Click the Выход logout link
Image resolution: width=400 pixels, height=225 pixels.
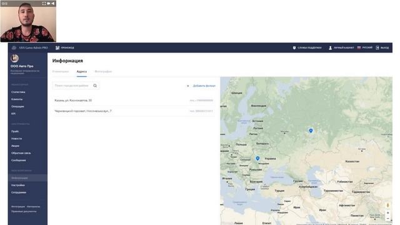point(384,47)
